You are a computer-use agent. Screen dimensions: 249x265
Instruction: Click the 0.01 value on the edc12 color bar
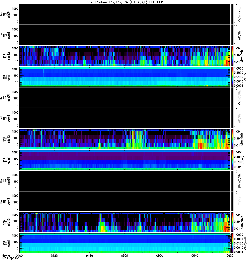point(237,229)
